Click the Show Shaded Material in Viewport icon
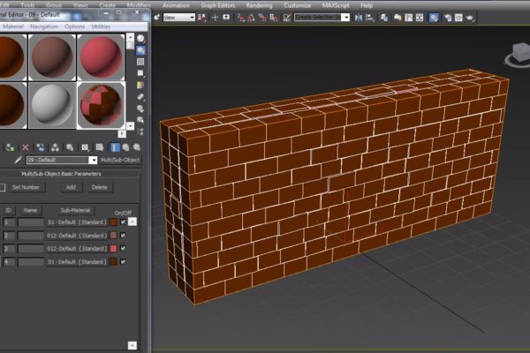 pyautogui.click(x=116, y=147)
